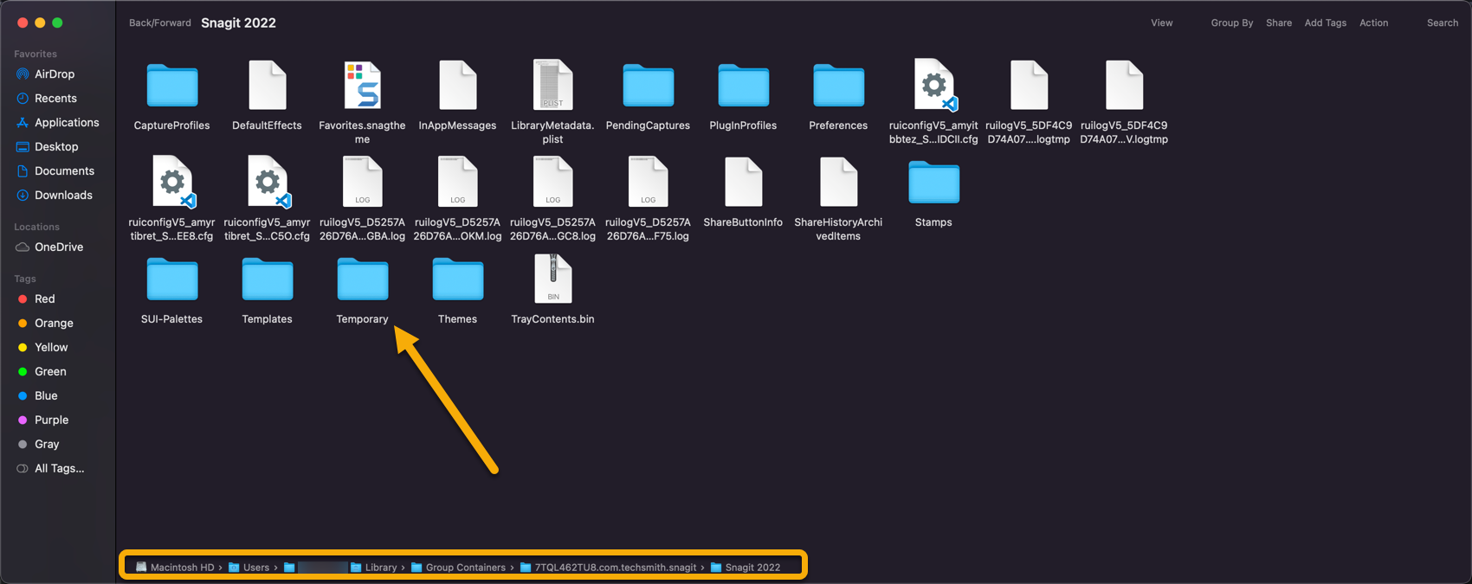
Task: Select the logtmp file ending in V.logtmp
Action: (x=1124, y=86)
